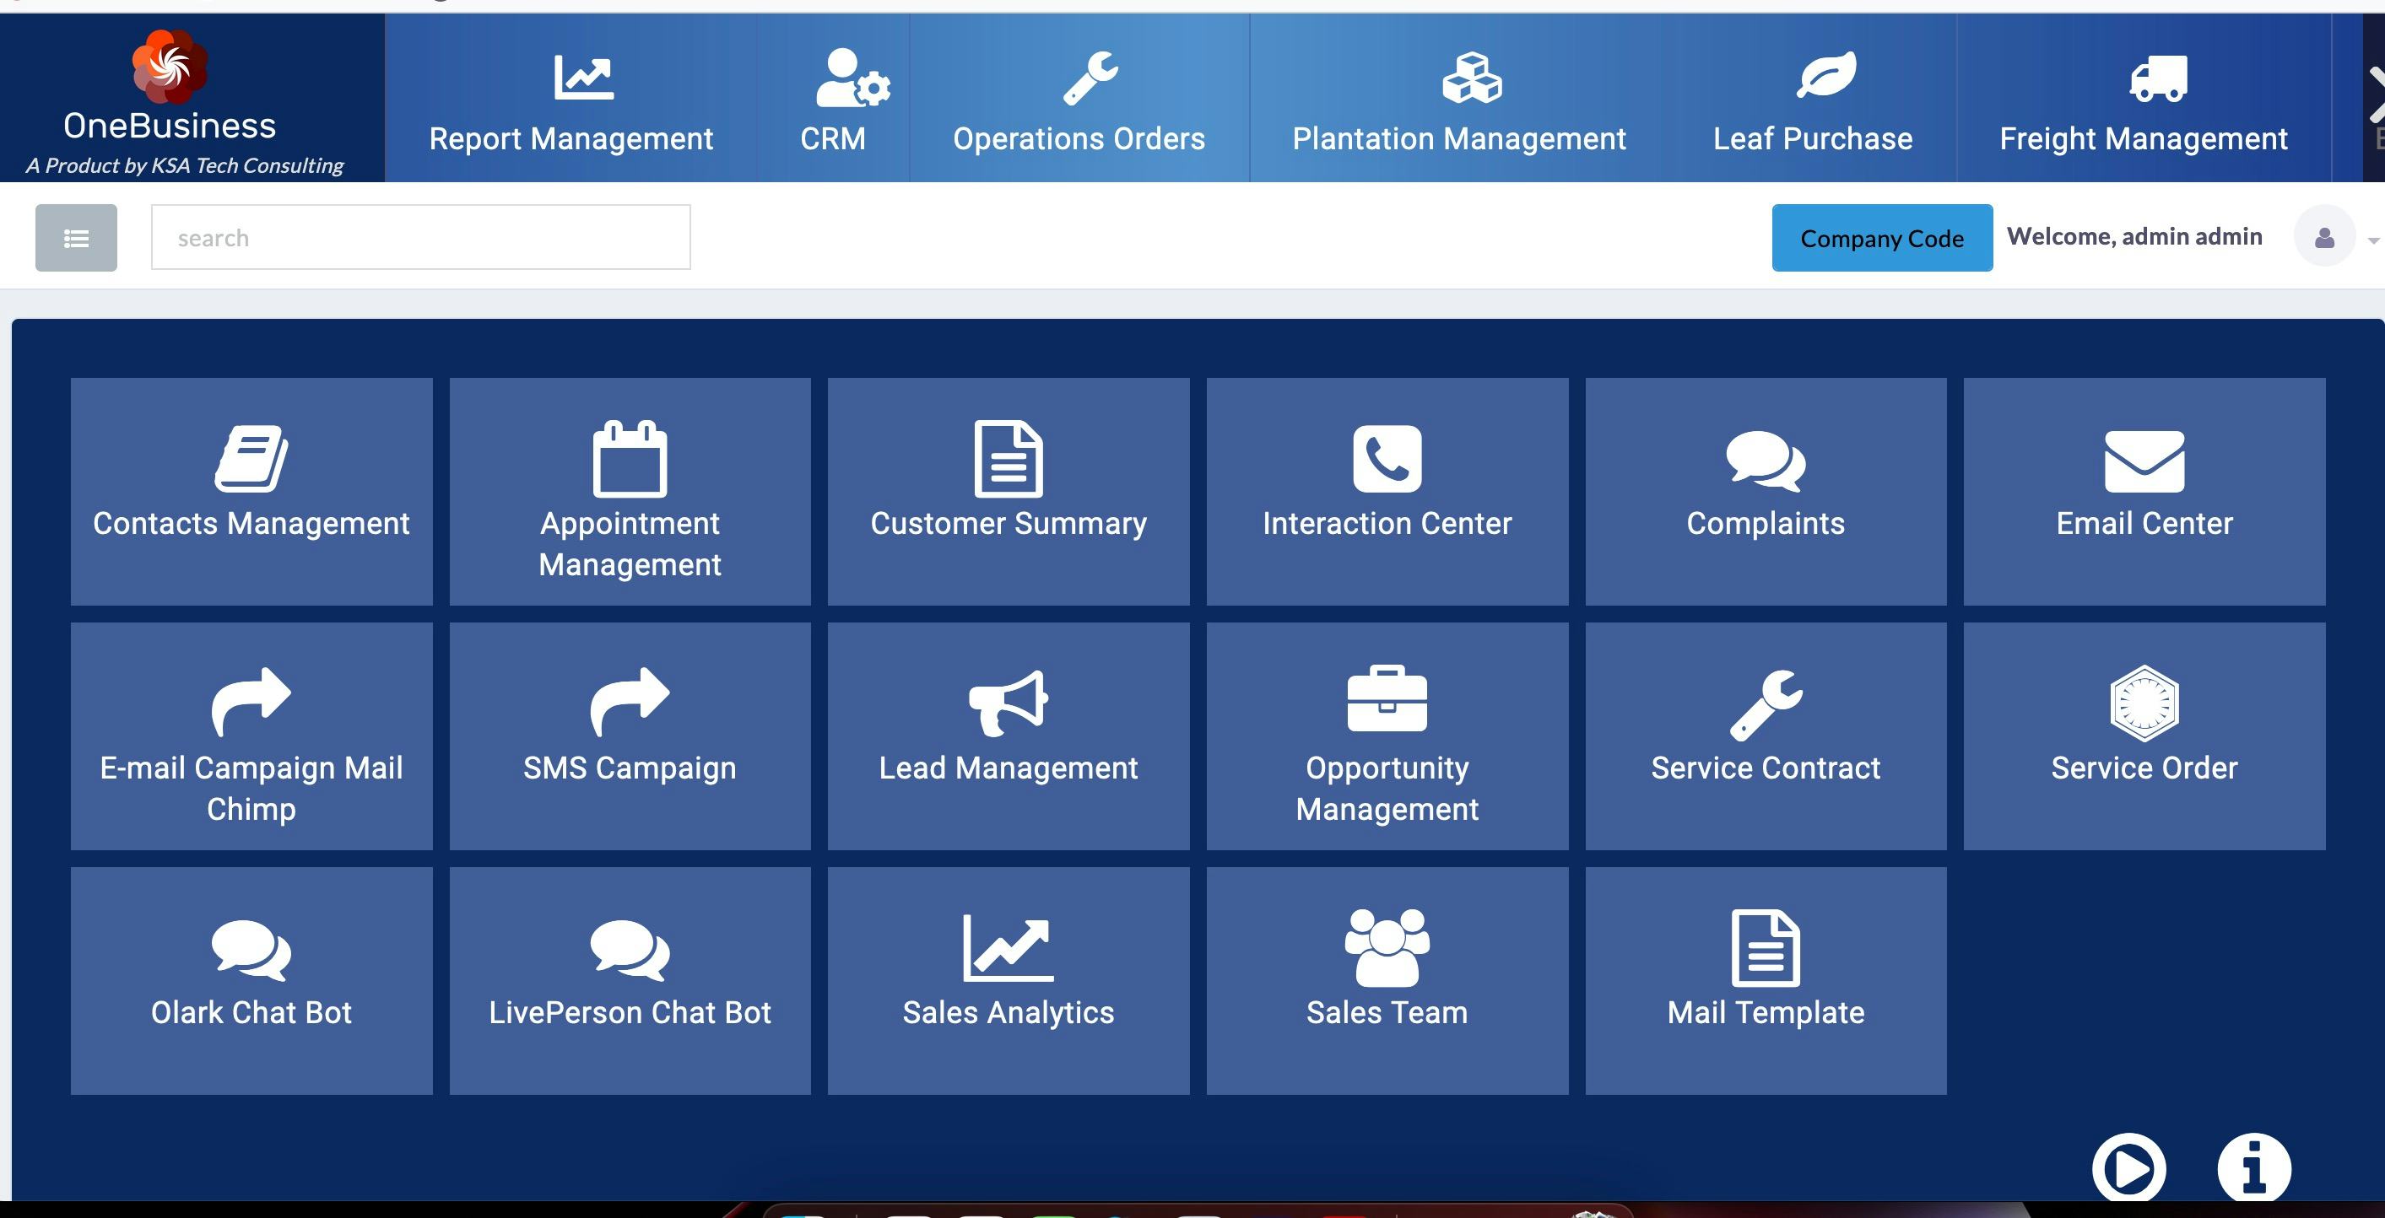Open Lead Management megaphone icon

(1008, 703)
